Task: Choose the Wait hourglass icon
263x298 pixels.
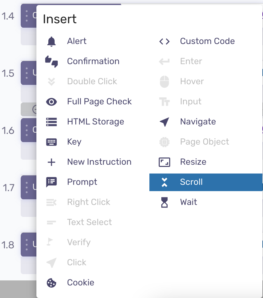Action: (164, 202)
